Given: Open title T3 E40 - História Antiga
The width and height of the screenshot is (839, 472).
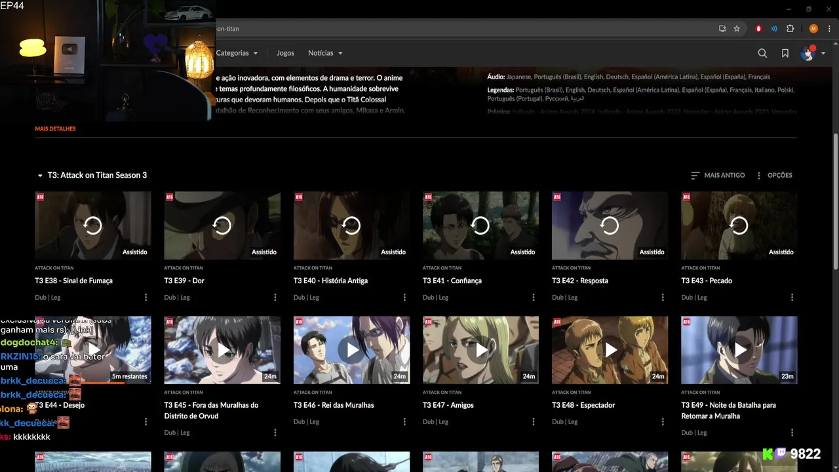Looking at the screenshot, I should click(x=330, y=281).
